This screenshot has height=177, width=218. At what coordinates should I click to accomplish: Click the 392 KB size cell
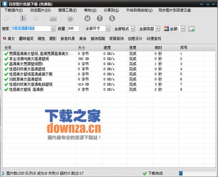click(x=84, y=59)
